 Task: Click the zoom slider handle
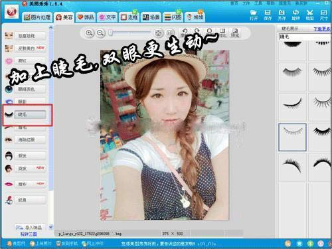111,33
